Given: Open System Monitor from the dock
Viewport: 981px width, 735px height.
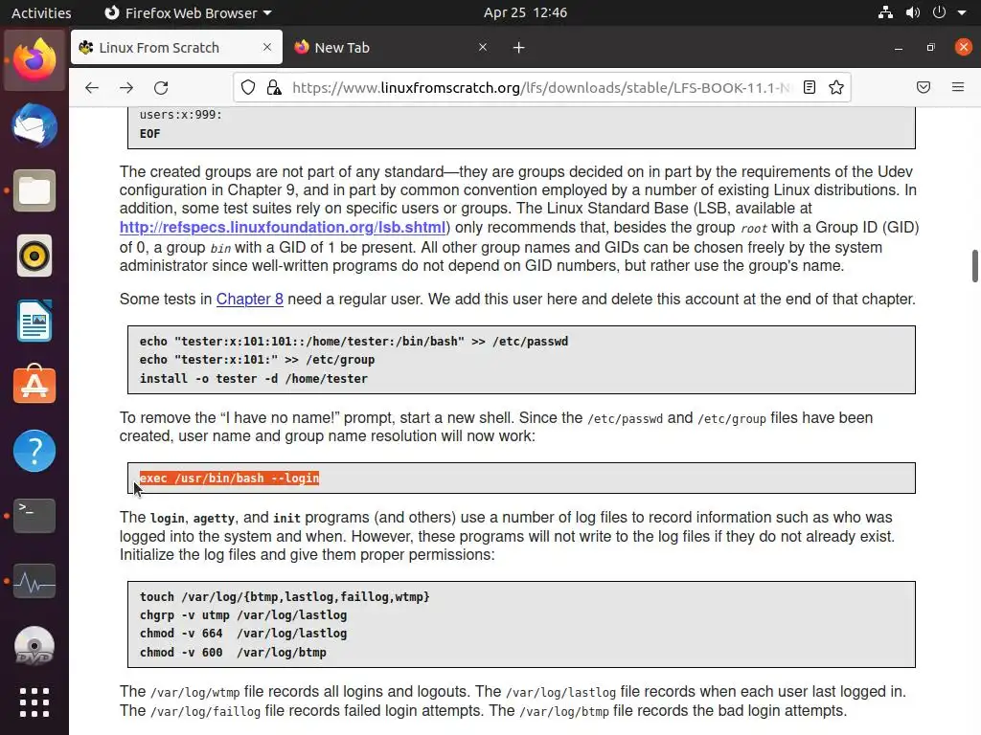Looking at the screenshot, I should click(x=34, y=581).
